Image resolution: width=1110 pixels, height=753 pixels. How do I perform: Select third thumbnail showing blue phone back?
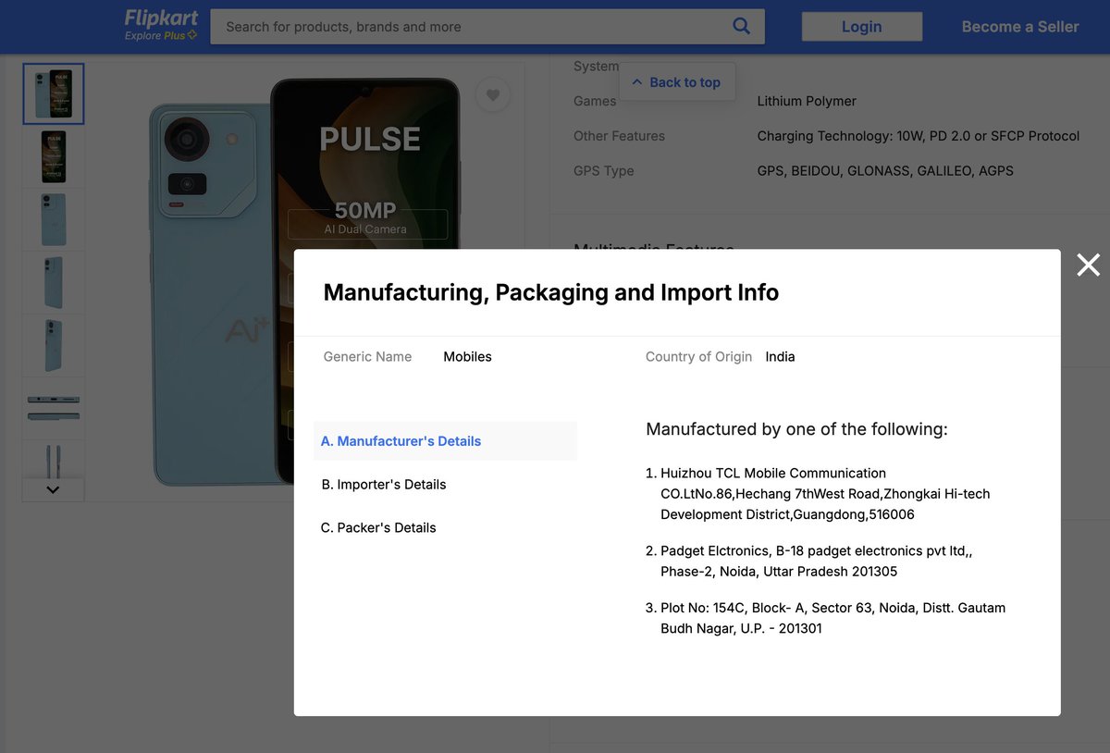point(54,220)
